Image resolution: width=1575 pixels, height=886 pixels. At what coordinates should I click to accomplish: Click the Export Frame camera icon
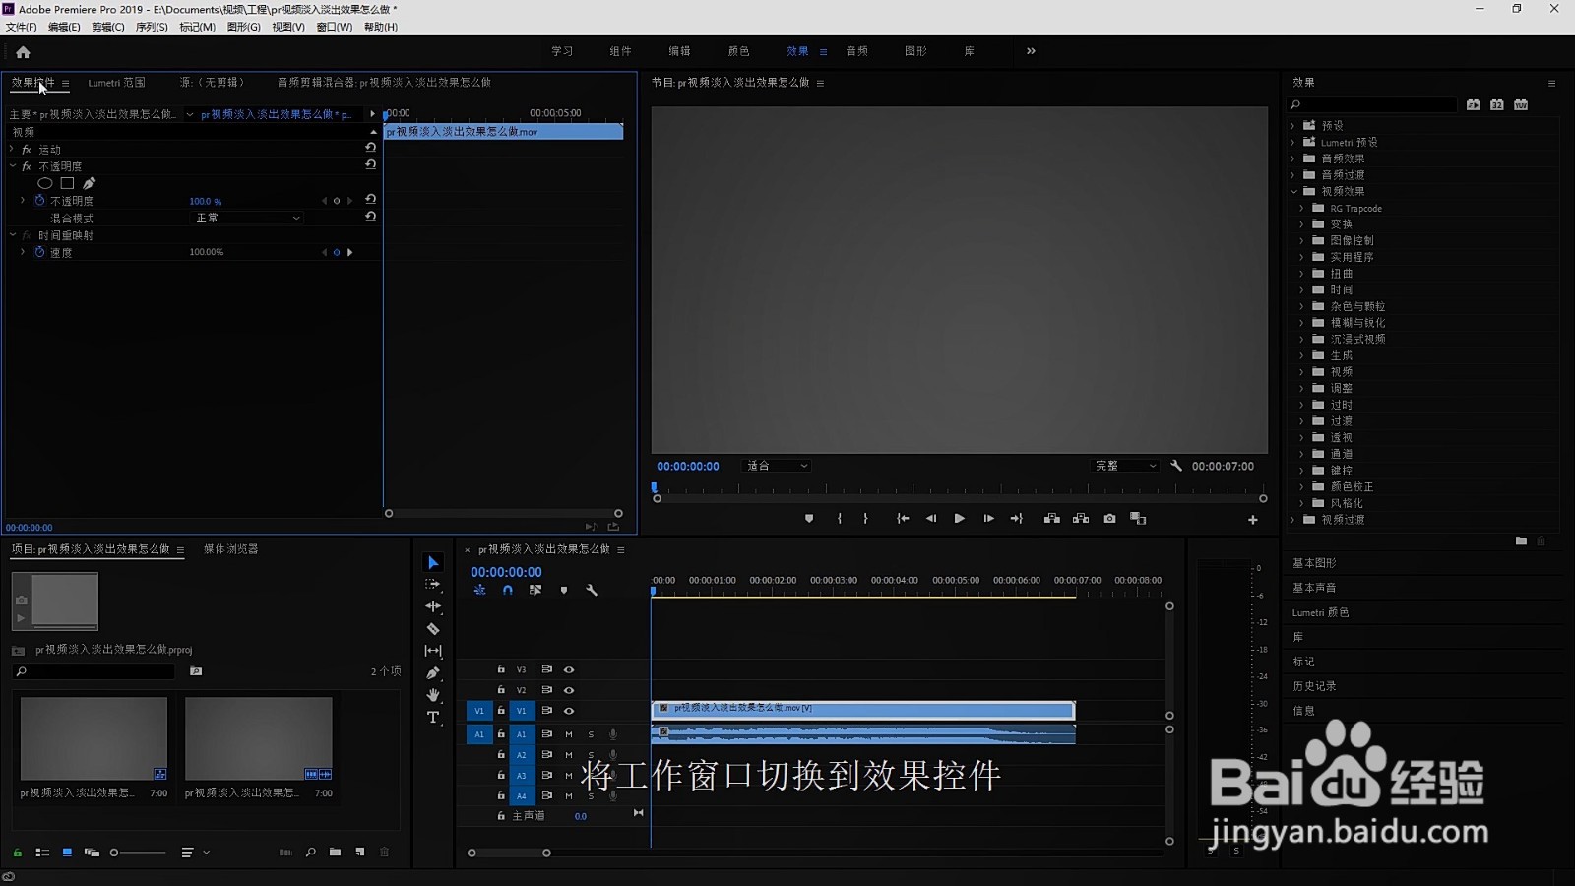point(1109,519)
